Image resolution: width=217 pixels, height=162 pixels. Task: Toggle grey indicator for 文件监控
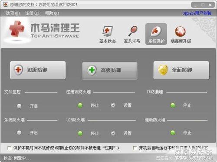[x=19, y=106]
